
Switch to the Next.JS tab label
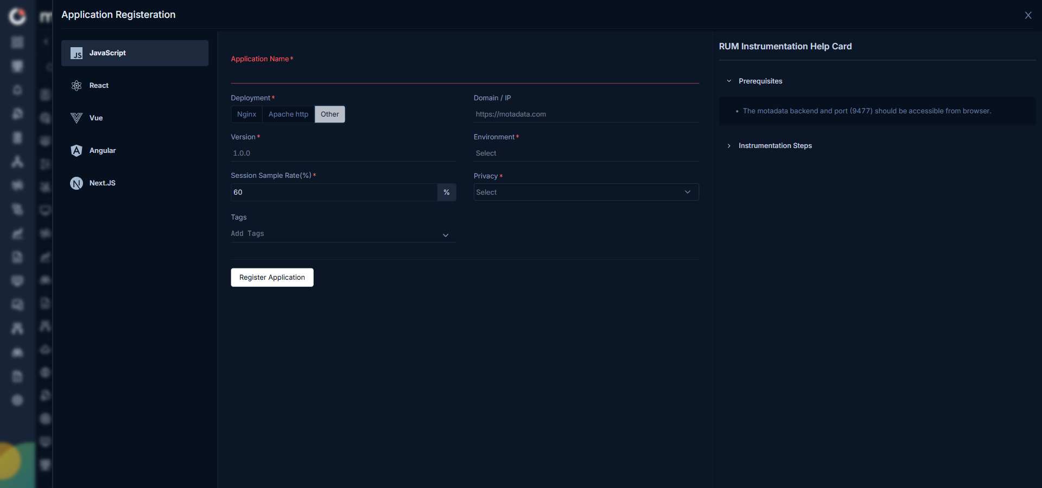pos(103,183)
